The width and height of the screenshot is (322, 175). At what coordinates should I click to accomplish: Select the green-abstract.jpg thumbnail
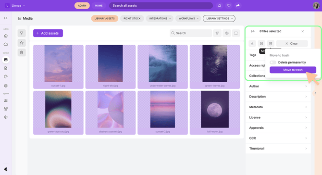(58, 113)
